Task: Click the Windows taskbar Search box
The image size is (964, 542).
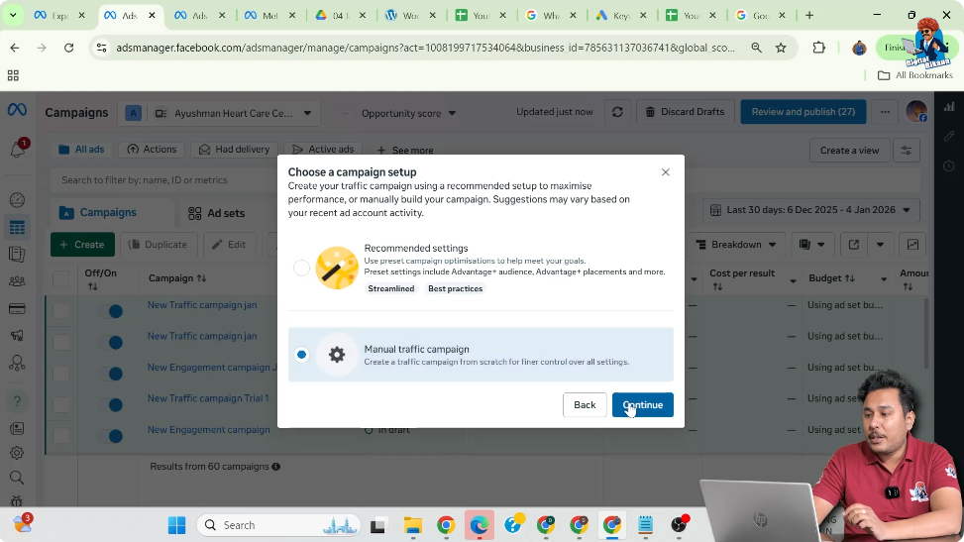Action: tap(279, 525)
